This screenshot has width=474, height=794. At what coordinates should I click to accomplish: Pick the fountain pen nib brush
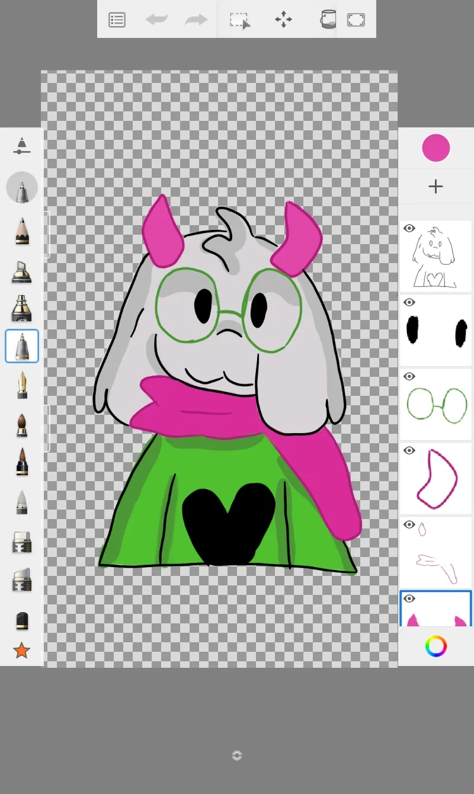[x=22, y=385]
